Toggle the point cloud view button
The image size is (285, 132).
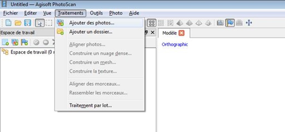[x=152, y=23]
